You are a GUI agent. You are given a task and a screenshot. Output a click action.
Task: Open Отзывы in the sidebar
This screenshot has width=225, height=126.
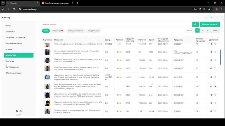tap(19, 49)
